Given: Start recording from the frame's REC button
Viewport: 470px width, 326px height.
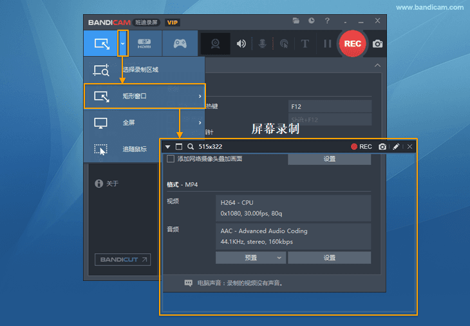Looking at the screenshot, I should [x=361, y=147].
